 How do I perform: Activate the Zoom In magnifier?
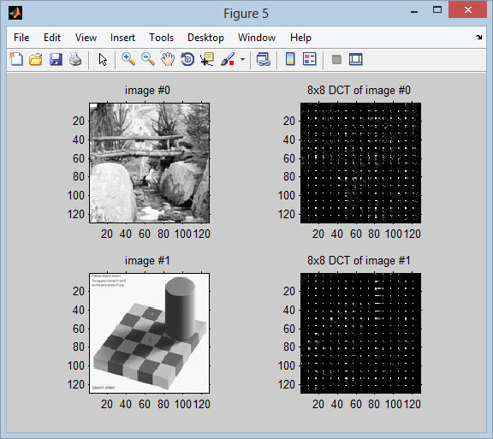point(128,59)
